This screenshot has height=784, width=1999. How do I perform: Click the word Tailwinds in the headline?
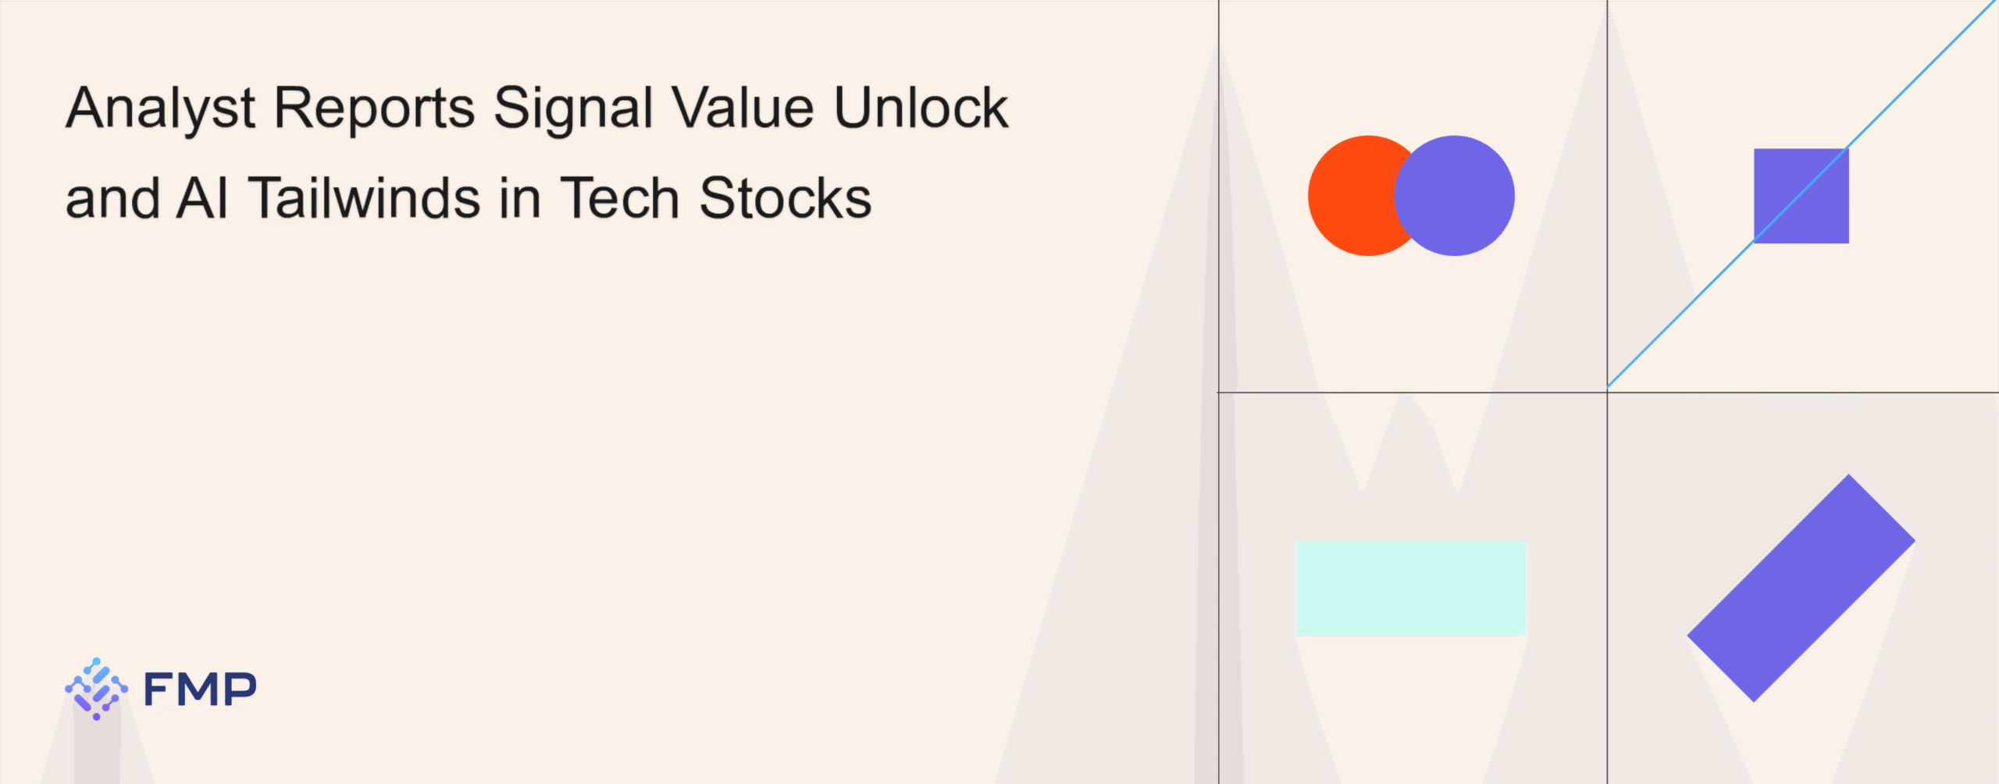click(364, 197)
